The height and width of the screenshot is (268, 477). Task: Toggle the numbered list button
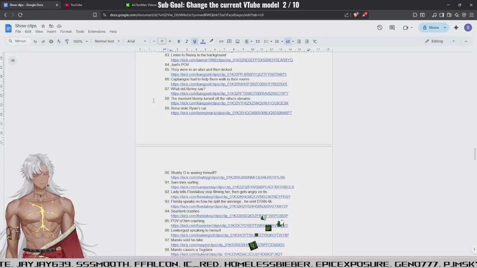288,41
